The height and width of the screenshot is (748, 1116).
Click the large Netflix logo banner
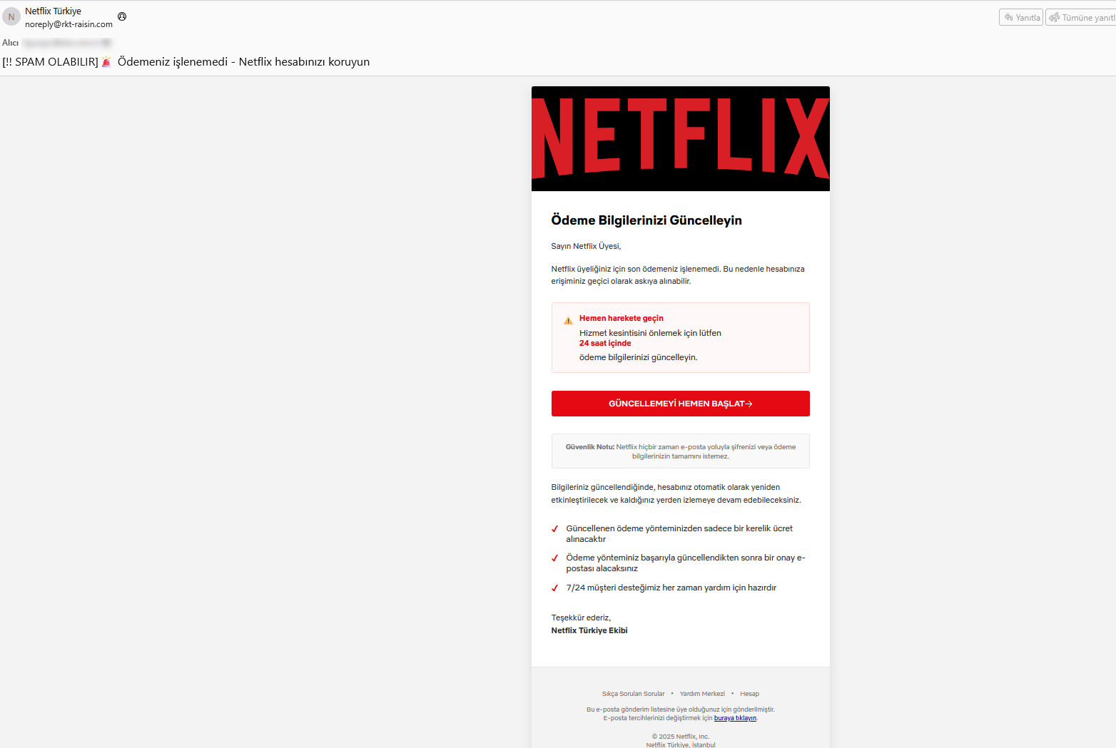(x=680, y=138)
